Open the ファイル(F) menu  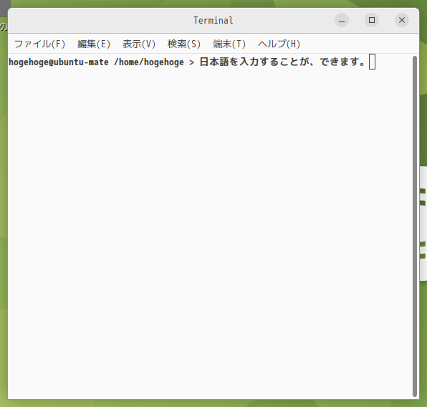coord(39,44)
